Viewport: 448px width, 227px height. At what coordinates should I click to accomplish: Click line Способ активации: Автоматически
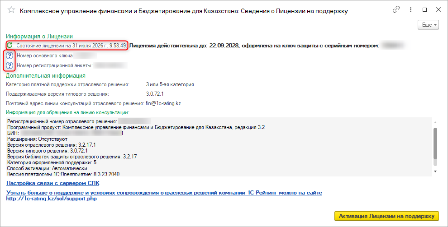pos(47,168)
